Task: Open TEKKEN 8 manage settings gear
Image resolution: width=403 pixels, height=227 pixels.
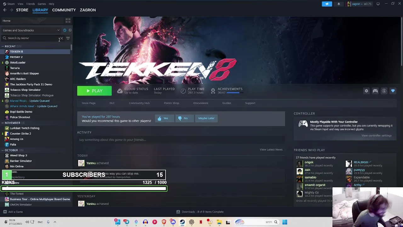Action: [366, 91]
